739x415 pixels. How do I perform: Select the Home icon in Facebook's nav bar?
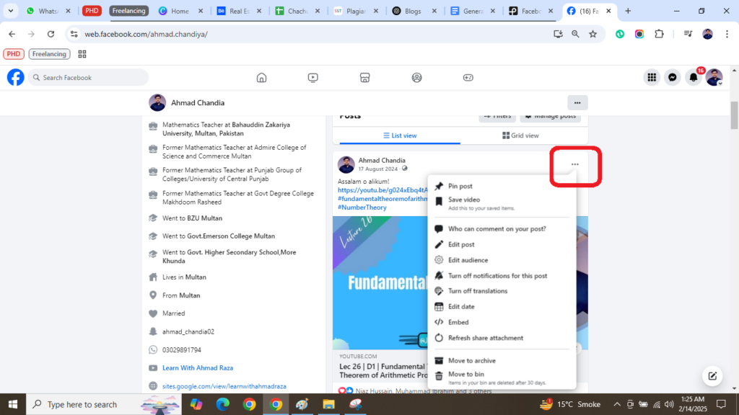click(x=261, y=77)
